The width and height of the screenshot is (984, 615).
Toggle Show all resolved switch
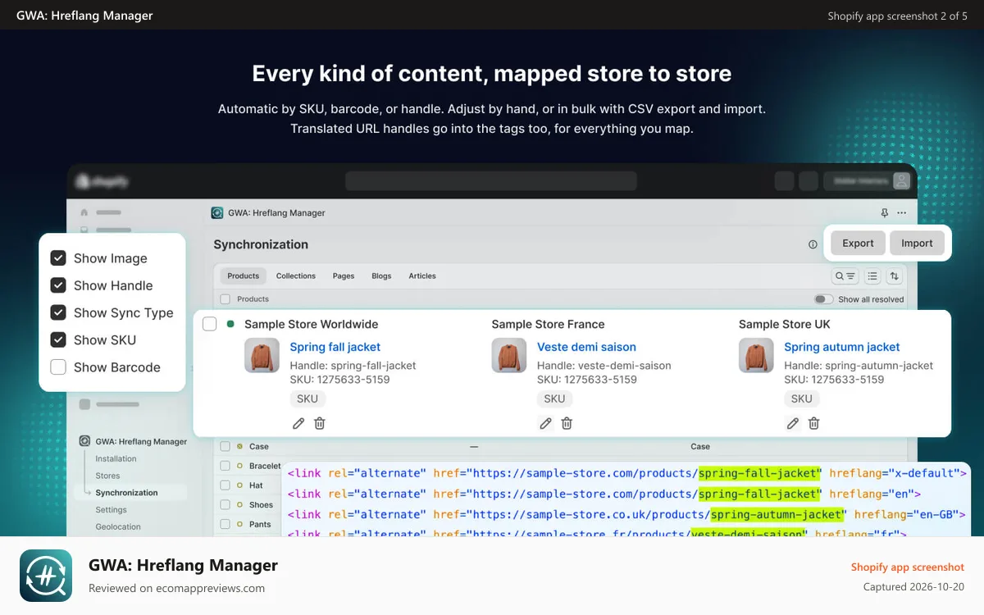(823, 299)
